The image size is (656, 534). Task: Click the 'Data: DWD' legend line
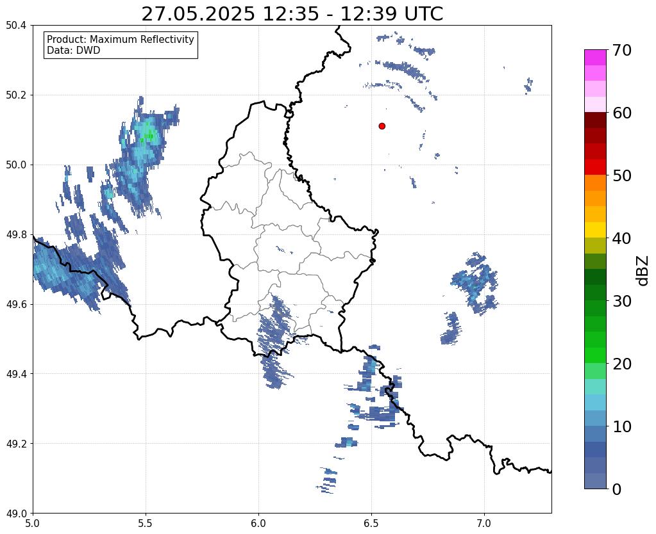[x=74, y=51]
